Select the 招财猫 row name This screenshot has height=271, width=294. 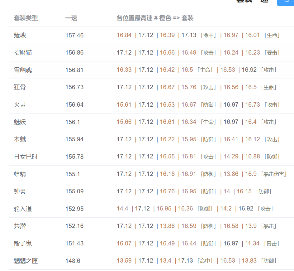(x=23, y=52)
